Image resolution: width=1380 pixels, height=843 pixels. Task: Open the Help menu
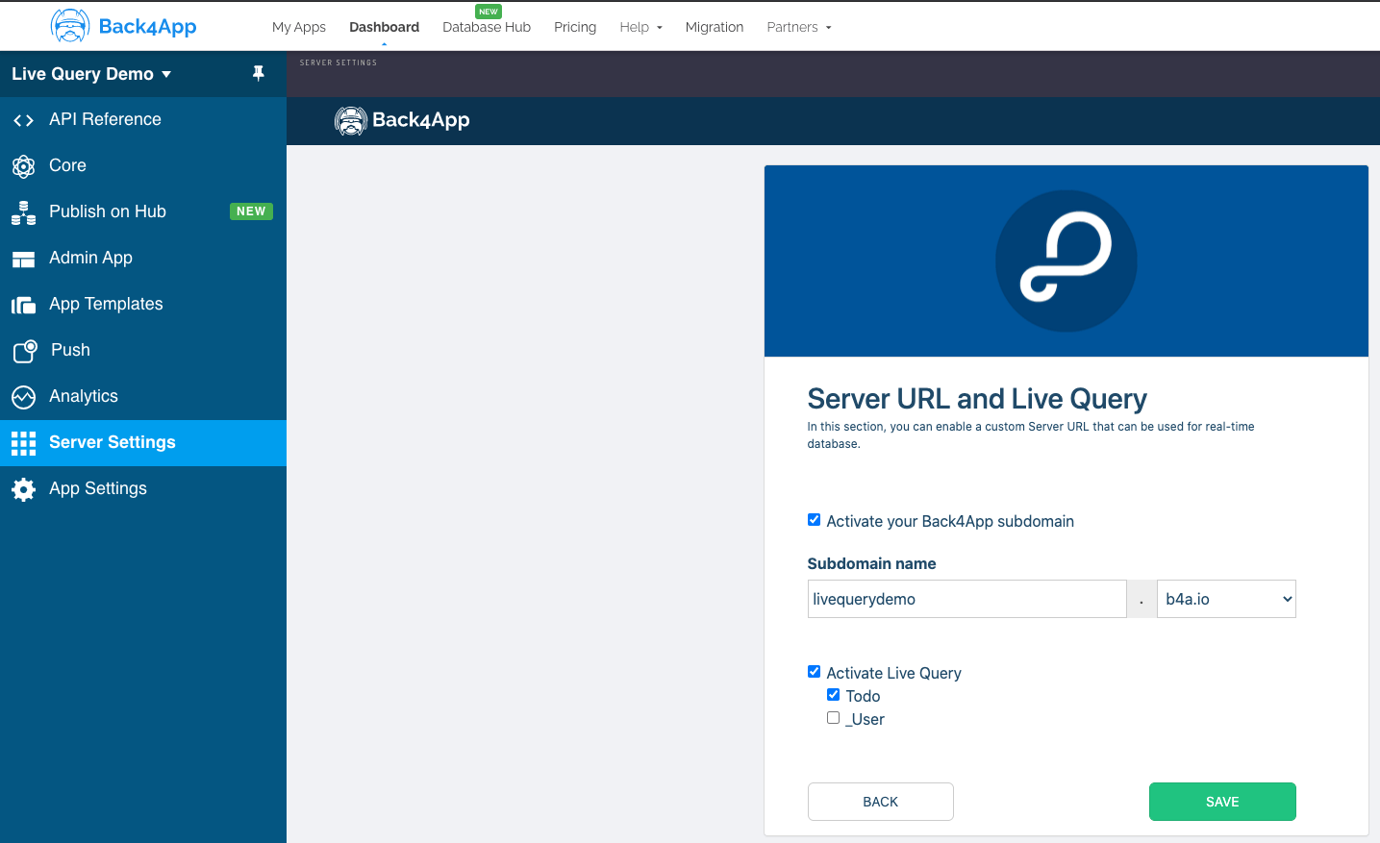point(640,27)
